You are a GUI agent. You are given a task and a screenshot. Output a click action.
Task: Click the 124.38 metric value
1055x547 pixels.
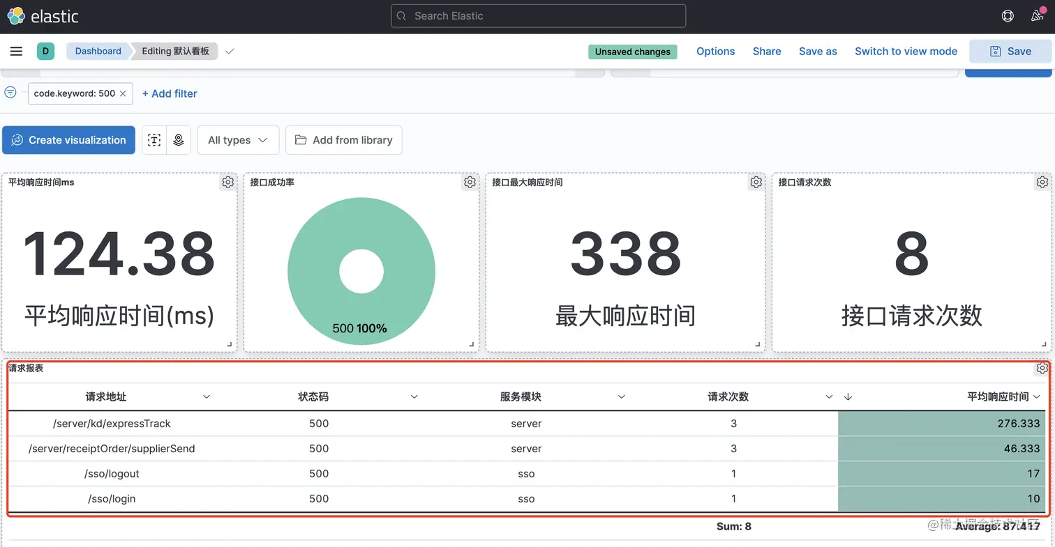pos(119,254)
